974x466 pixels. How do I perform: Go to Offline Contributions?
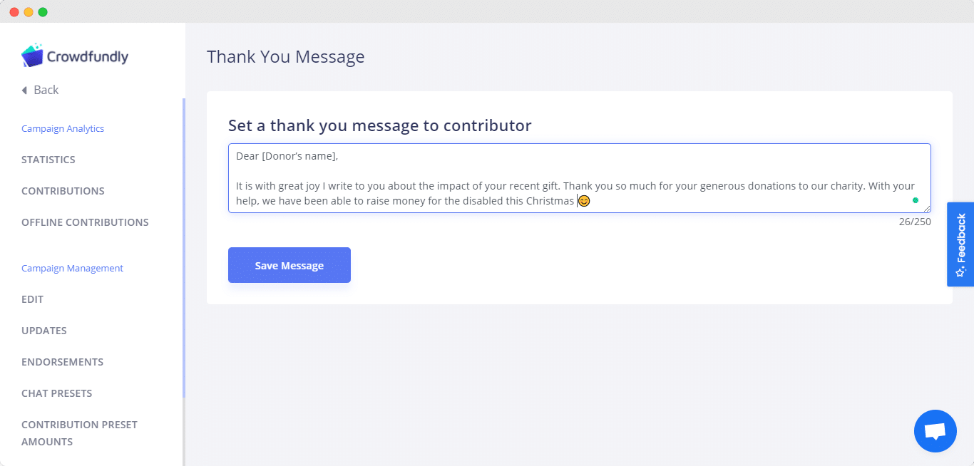(x=85, y=222)
